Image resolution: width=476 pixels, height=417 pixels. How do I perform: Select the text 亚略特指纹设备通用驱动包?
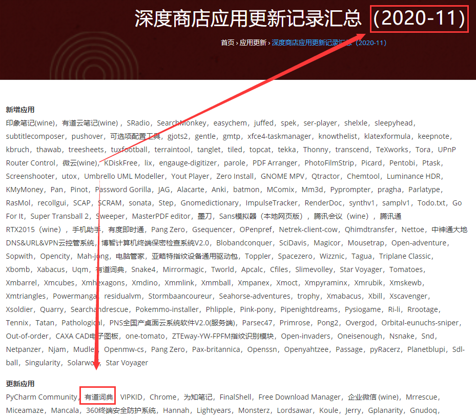pyautogui.click(x=195, y=257)
